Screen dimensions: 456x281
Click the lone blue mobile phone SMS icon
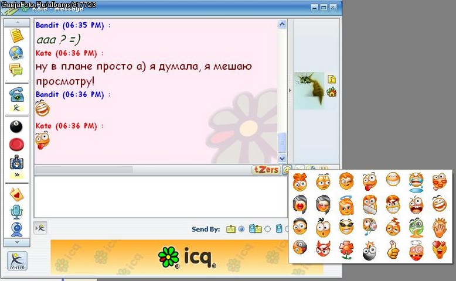tap(278, 229)
